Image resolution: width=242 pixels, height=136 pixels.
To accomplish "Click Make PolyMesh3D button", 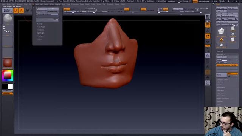I will click(230, 17).
